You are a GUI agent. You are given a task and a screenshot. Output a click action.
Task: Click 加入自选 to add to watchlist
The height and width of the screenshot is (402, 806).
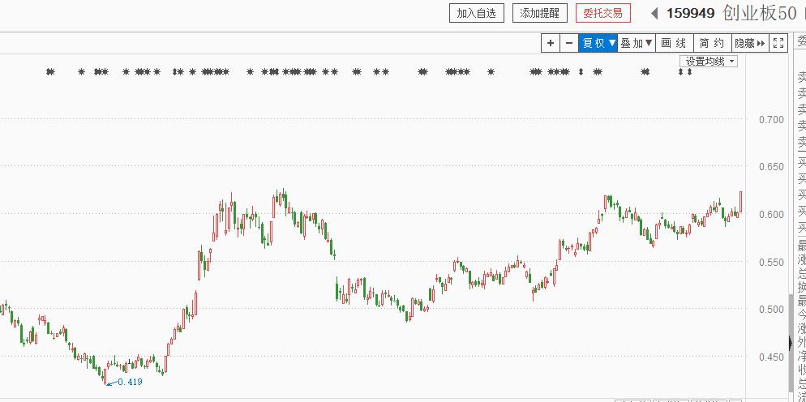pyautogui.click(x=477, y=13)
